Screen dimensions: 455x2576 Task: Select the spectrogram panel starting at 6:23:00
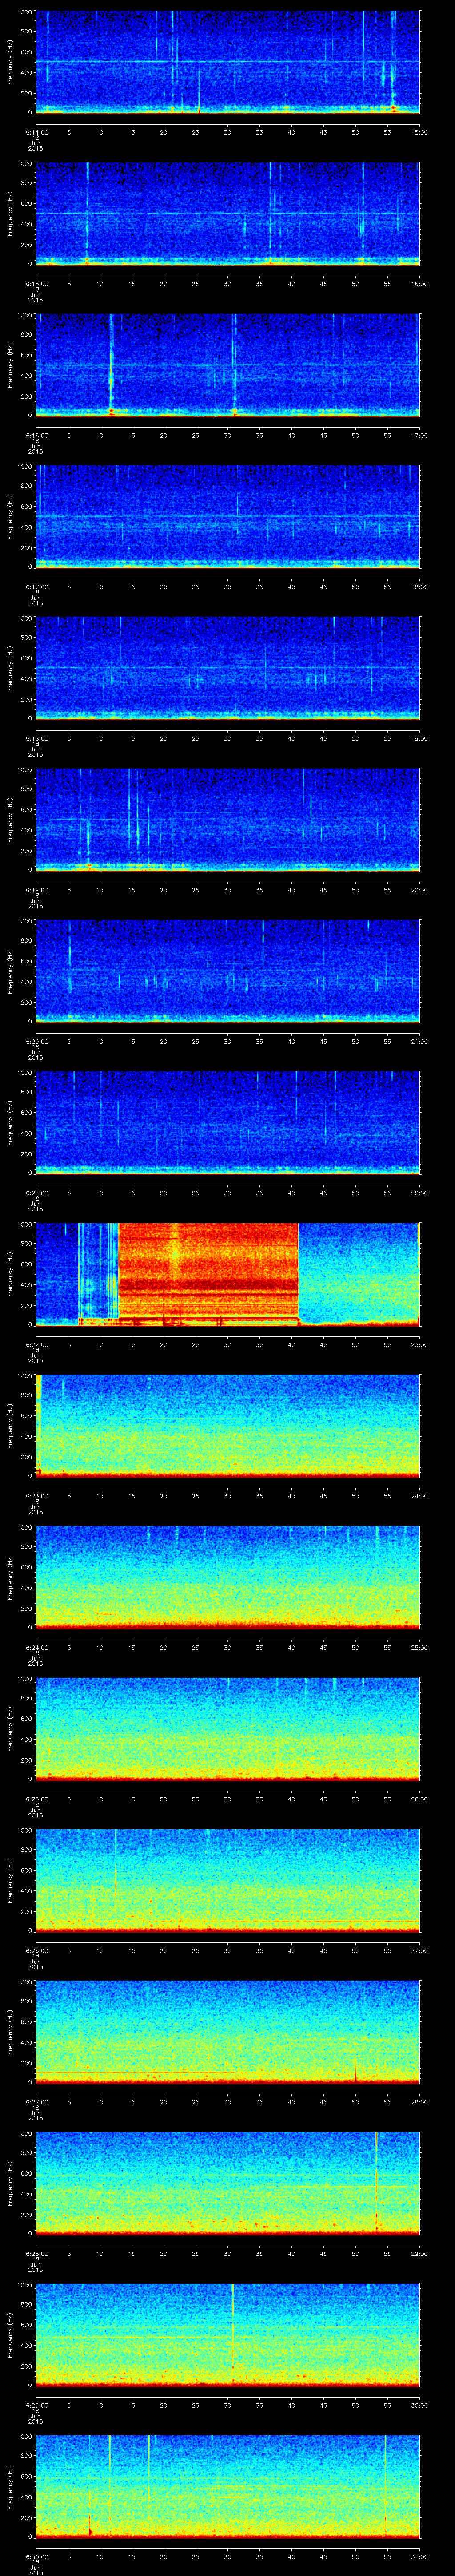click(227, 1426)
